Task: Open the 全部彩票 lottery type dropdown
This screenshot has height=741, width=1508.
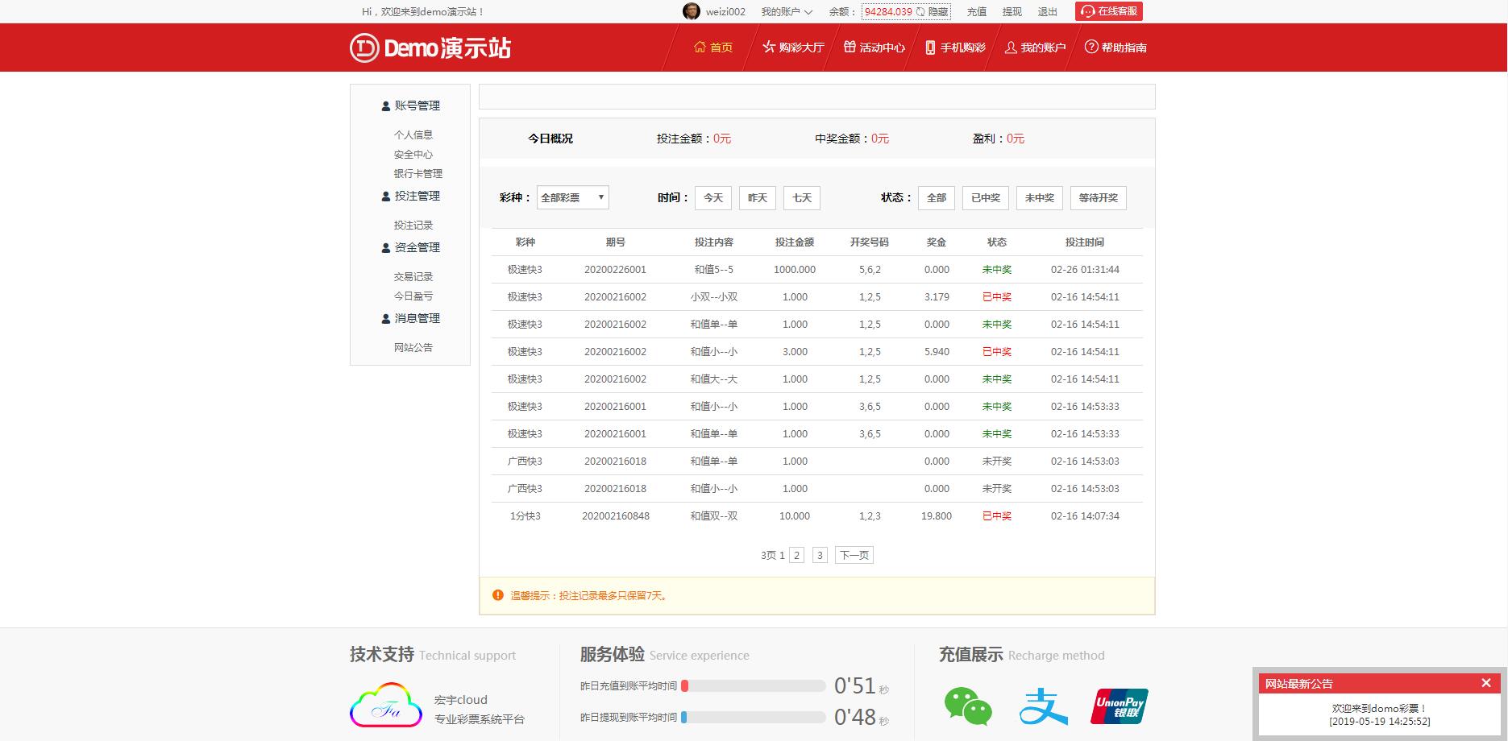Action: click(573, 197)
